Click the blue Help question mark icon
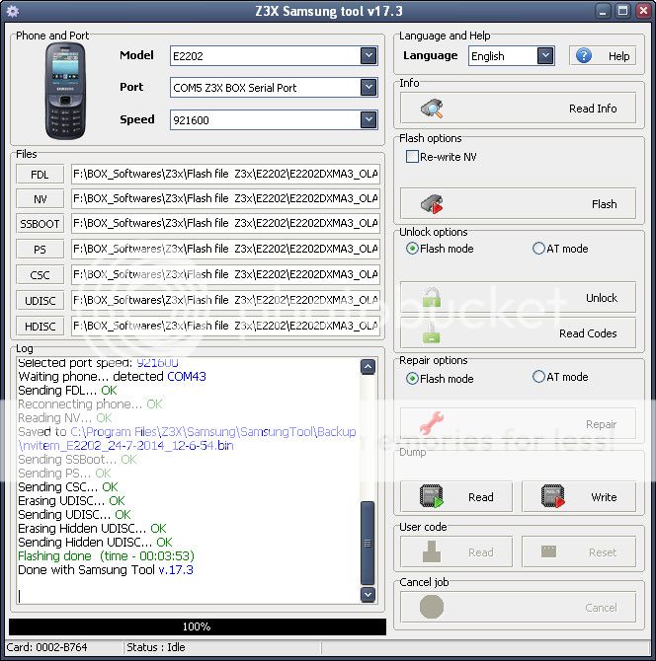 (584, 55)
